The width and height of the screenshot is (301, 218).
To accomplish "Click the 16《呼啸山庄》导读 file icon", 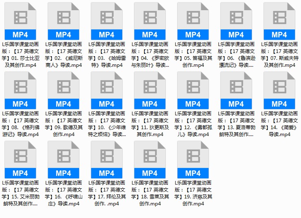I will tap(64, 160).
